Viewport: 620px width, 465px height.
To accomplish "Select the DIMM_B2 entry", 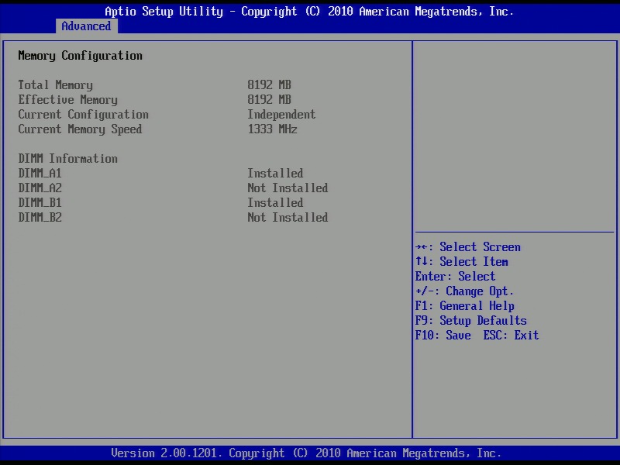I will point(40,218).
